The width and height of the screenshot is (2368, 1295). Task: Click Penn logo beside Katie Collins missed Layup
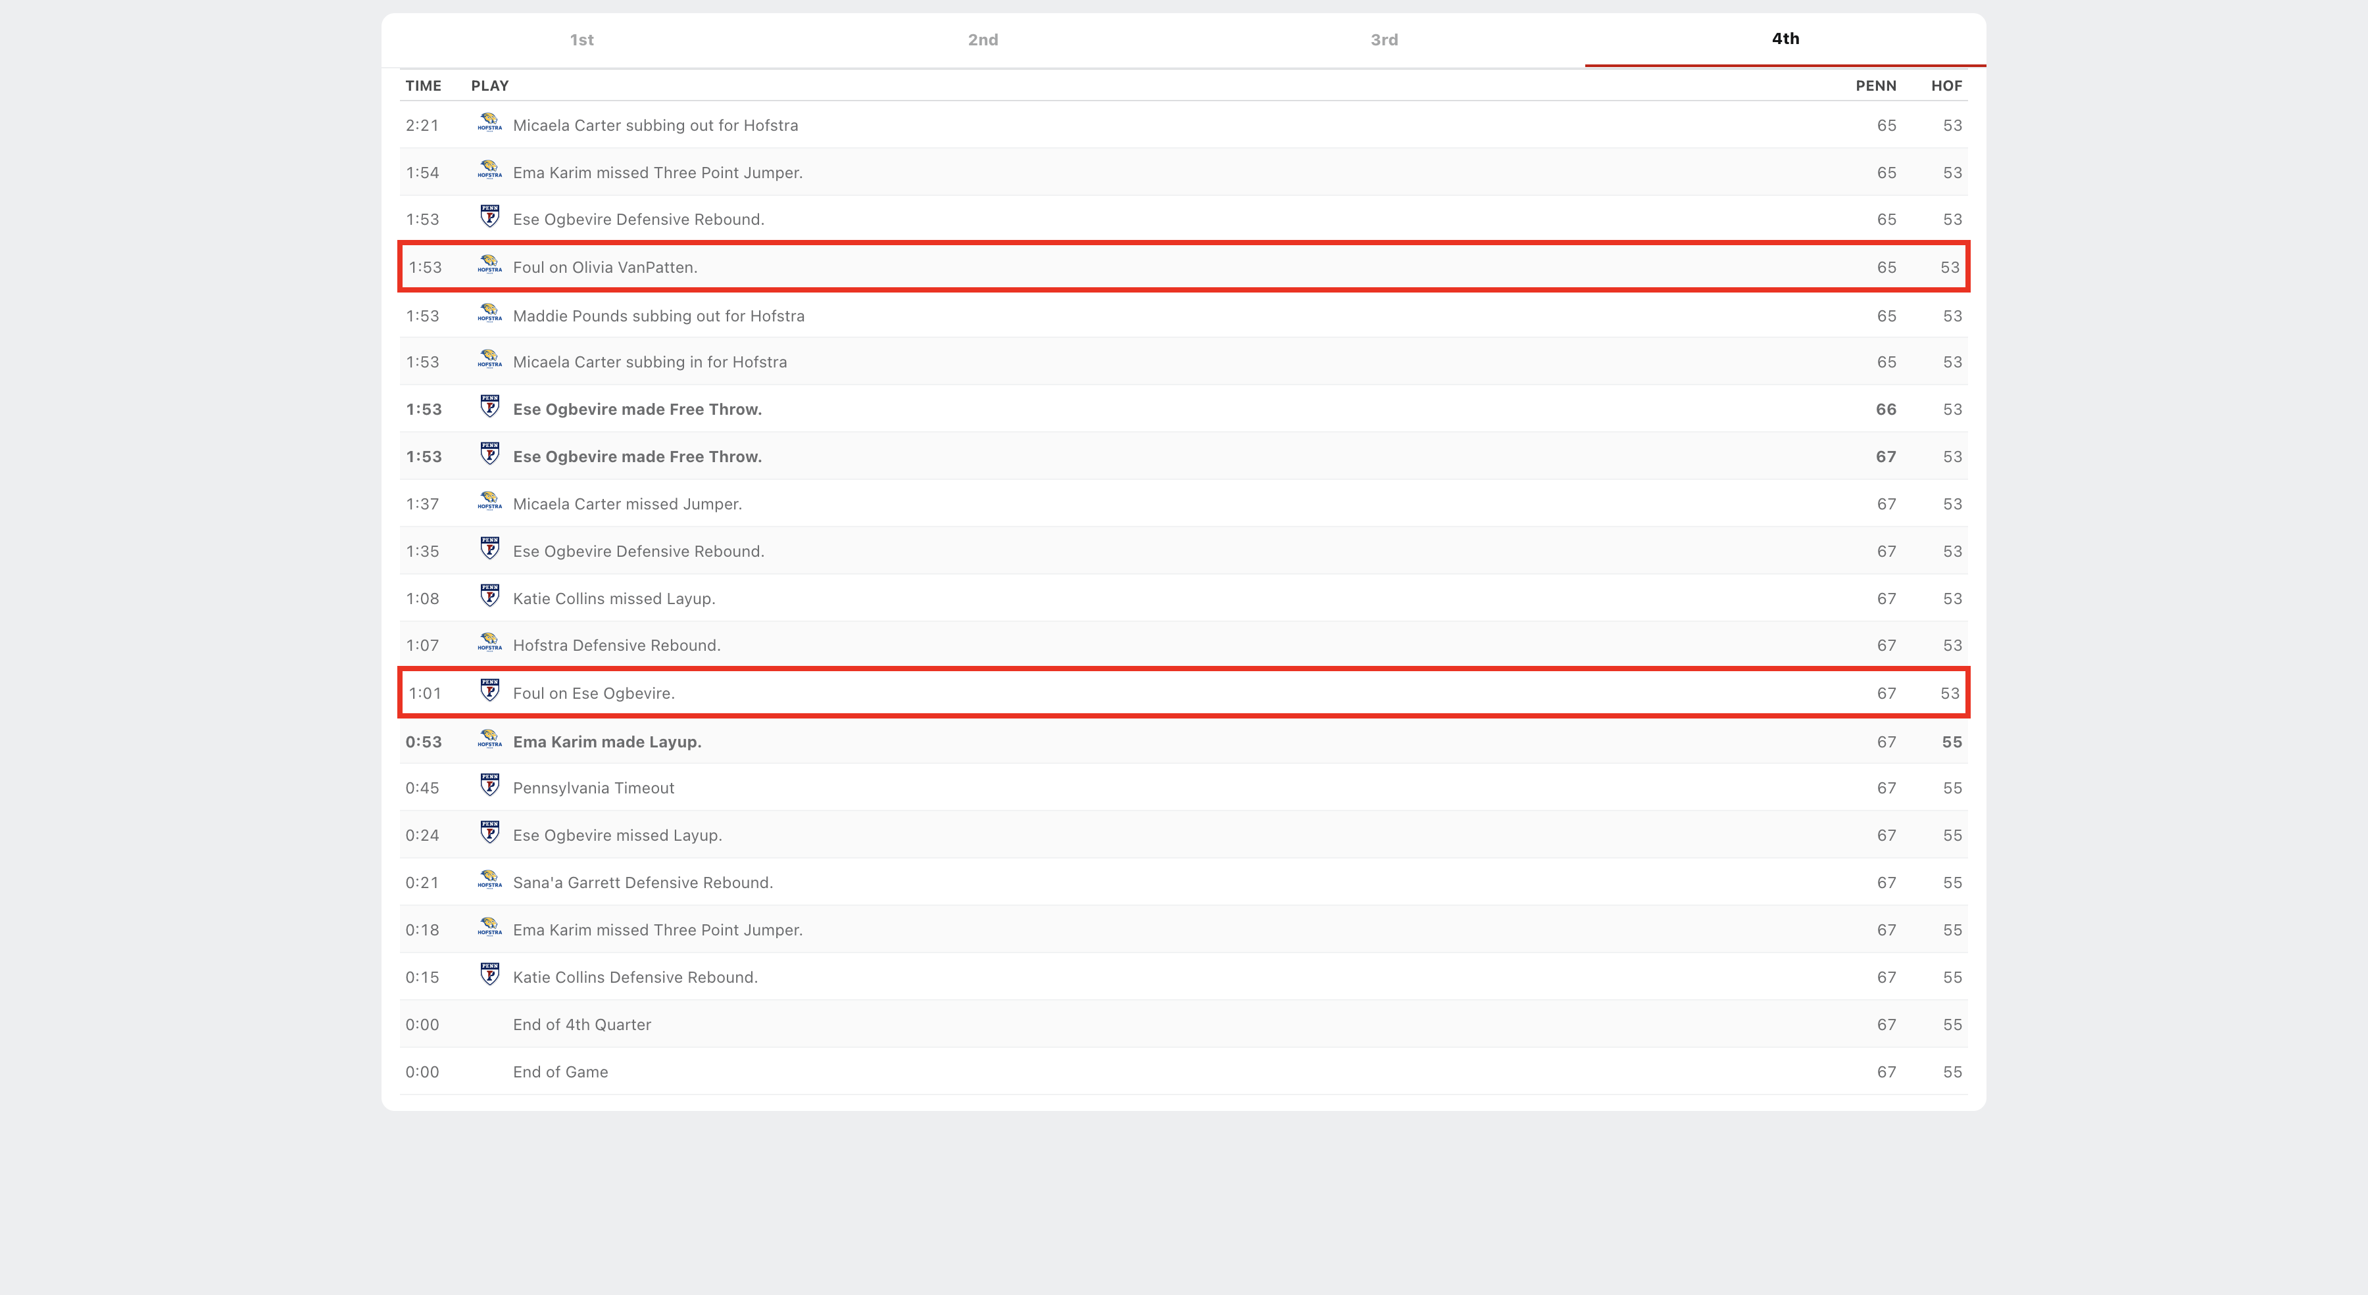[489, 596]
